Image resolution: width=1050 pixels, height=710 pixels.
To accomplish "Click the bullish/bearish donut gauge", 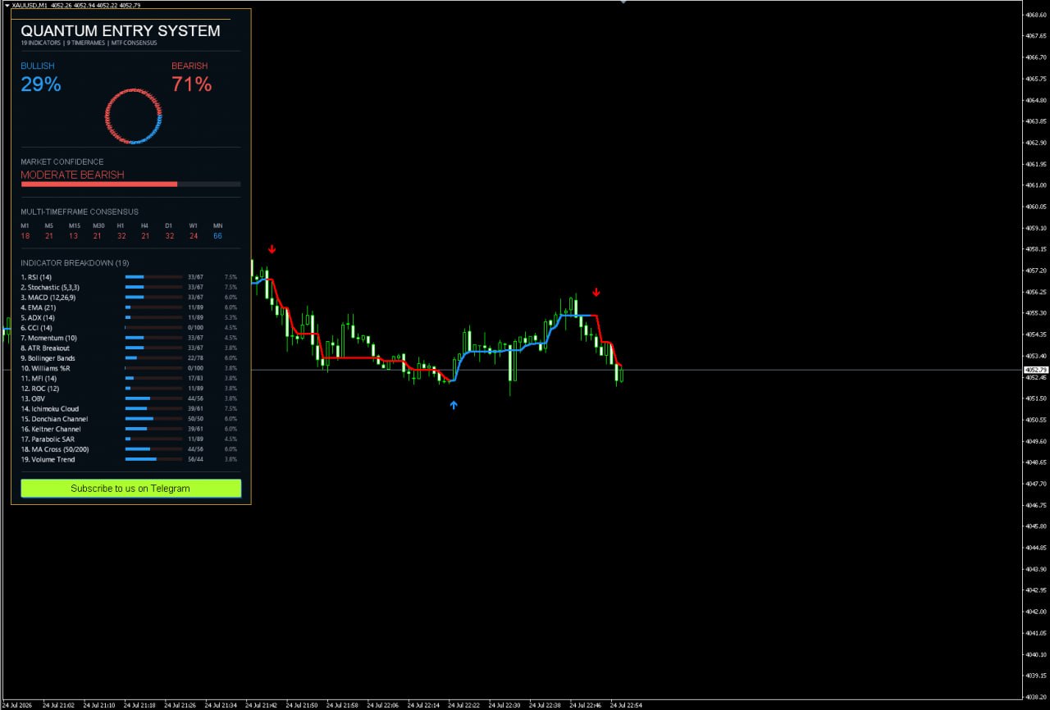I will 133,116.
